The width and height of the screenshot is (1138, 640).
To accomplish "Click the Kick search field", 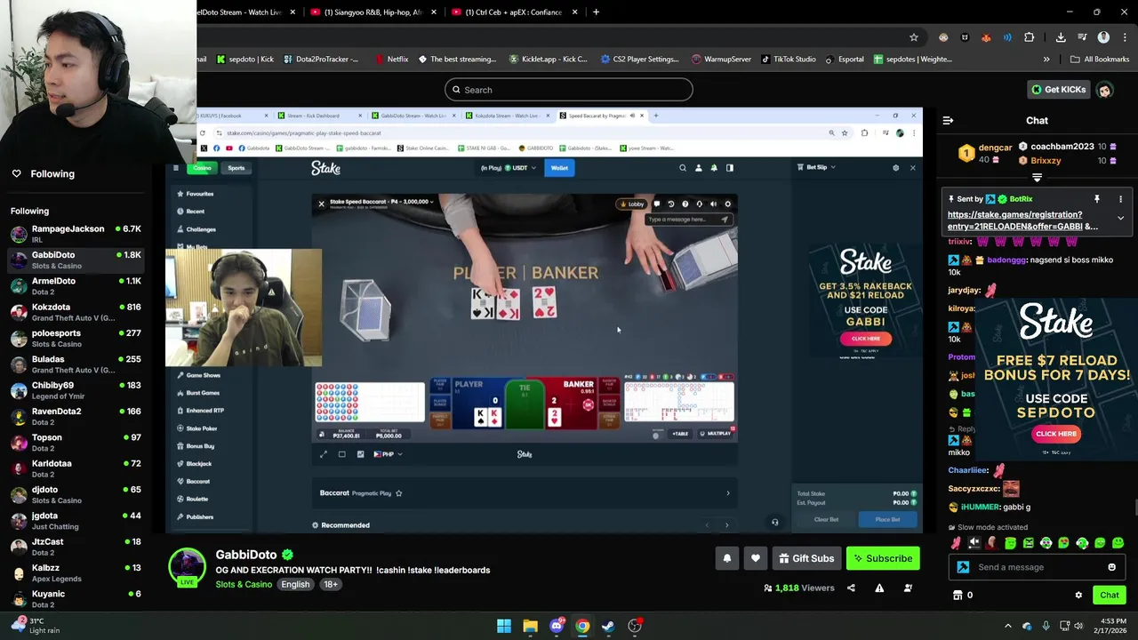I will 569,90.
